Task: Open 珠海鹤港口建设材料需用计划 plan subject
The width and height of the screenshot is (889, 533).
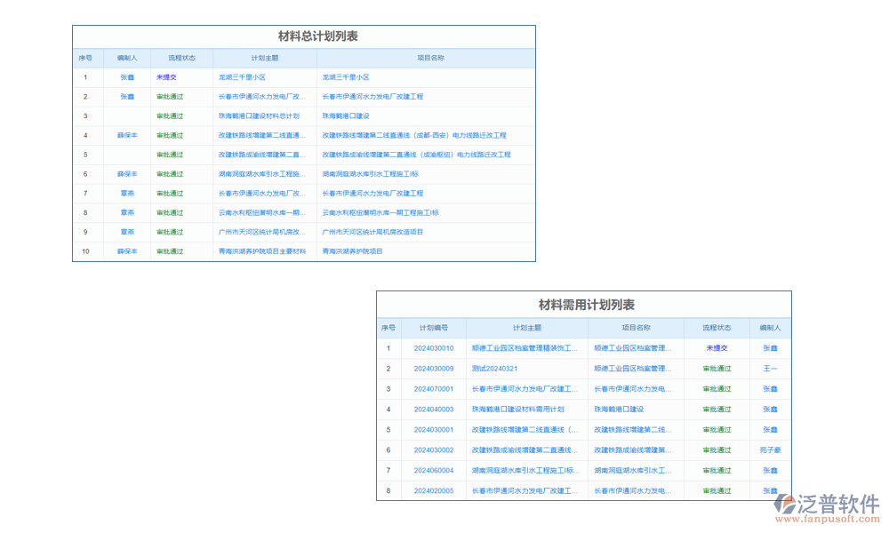Action: [517, 410]
